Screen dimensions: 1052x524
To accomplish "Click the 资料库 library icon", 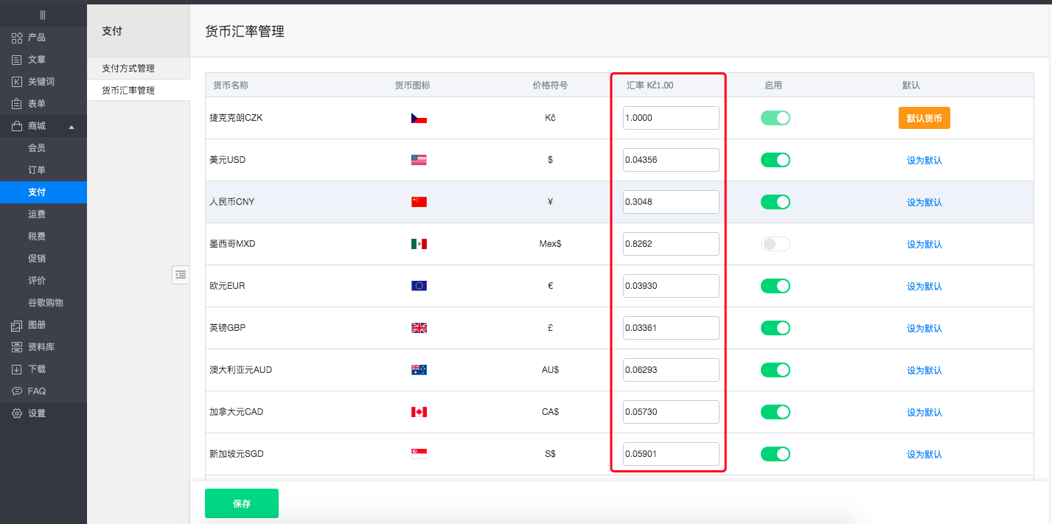I will pos(17,347).
